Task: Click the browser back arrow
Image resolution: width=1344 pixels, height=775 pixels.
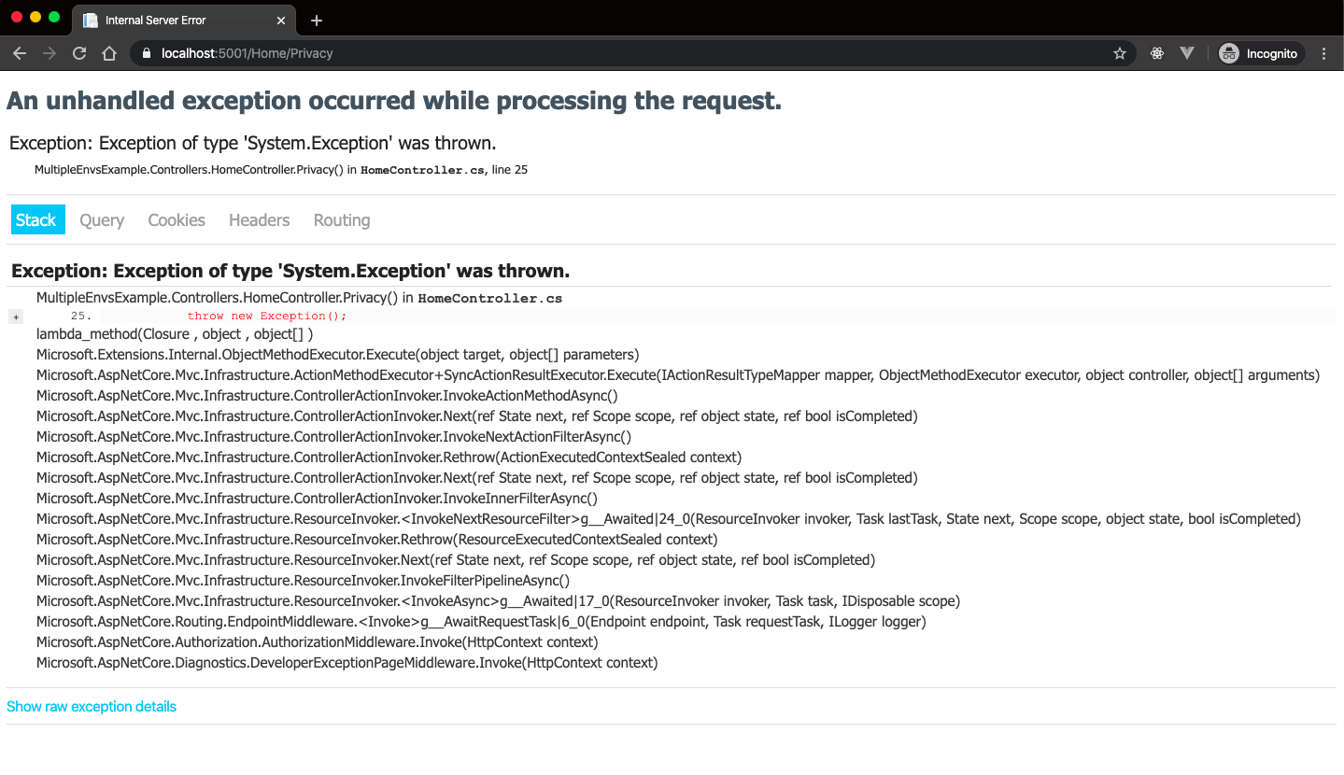Action: [x=20, y=53]
